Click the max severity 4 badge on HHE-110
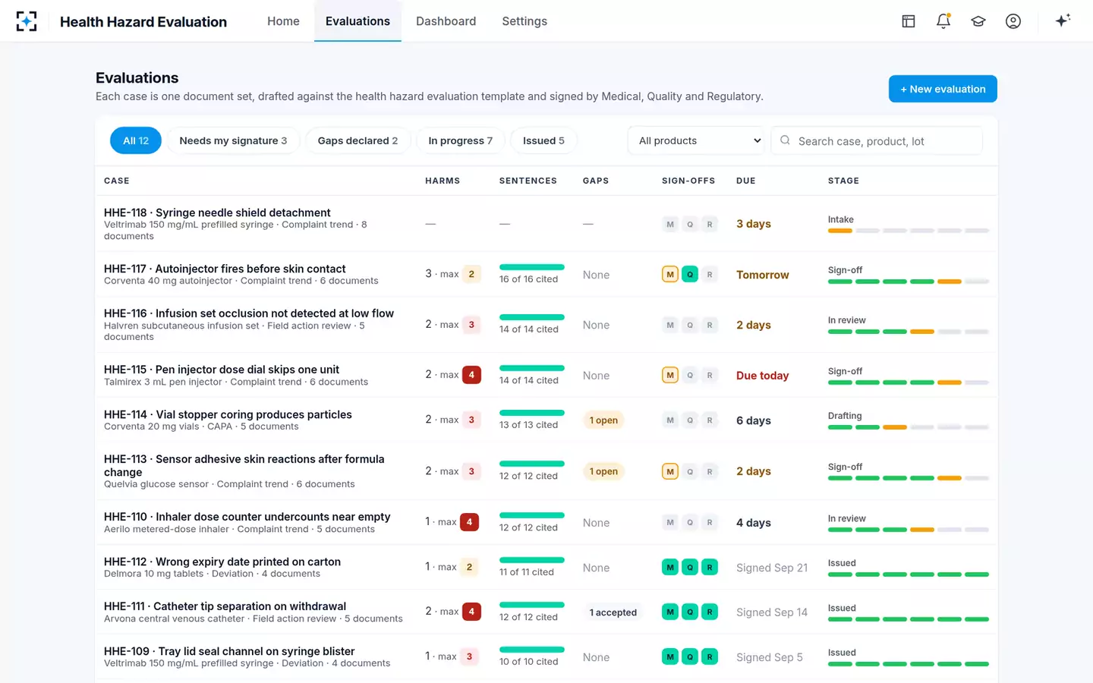 point(469,522)
